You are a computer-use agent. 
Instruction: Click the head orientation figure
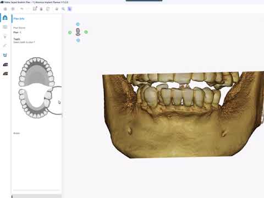click(78, 32)
